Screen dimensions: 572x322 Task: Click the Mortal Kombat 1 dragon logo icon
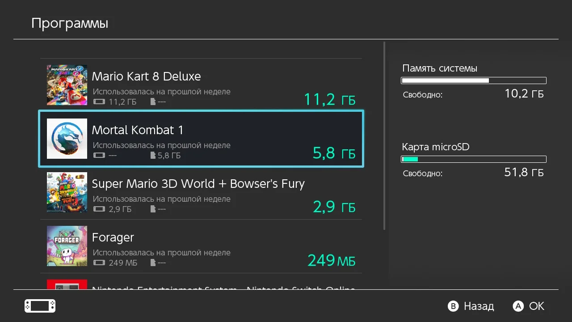point(67,139)
